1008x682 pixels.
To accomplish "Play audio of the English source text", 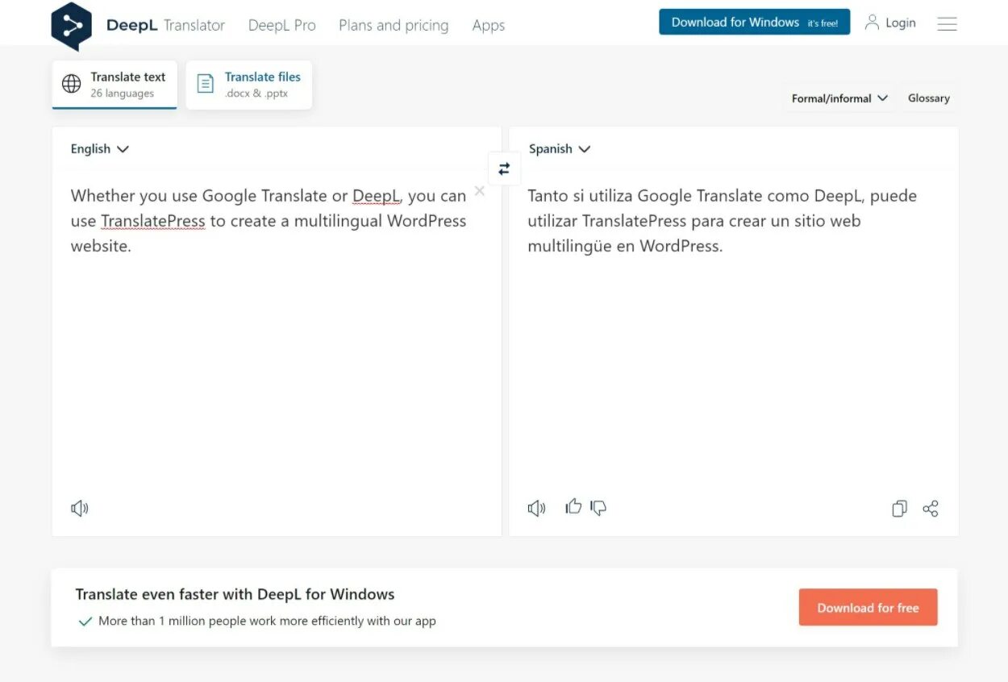I will point(79,509).
